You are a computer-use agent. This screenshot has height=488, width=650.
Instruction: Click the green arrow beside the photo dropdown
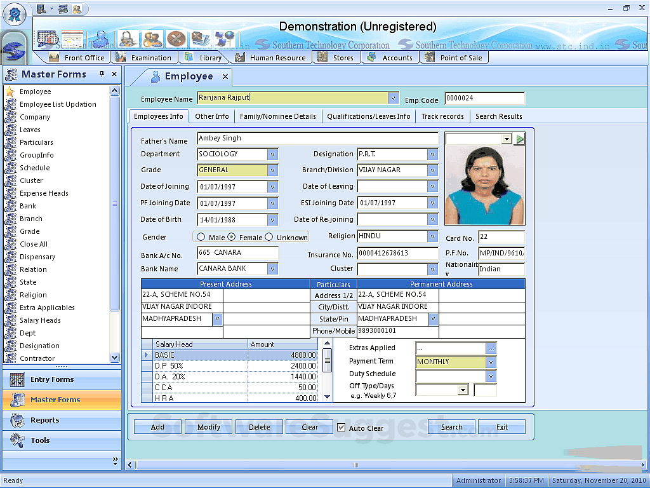[x=520, y=139]
